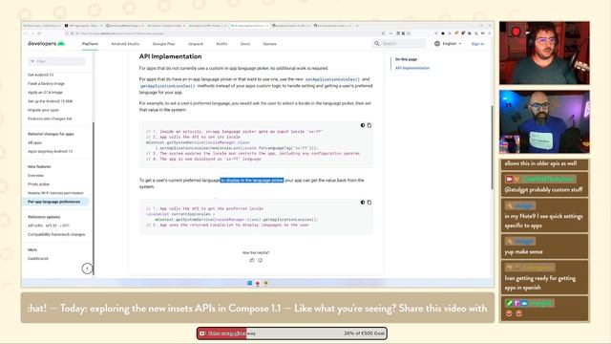
Task: Open Get Android 13 in sidebar
Action: [40, 75]
